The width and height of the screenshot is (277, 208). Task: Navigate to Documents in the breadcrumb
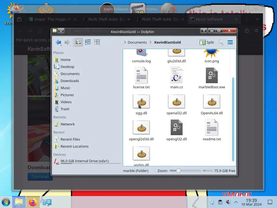pyautogui.click(x=137, y=43)
